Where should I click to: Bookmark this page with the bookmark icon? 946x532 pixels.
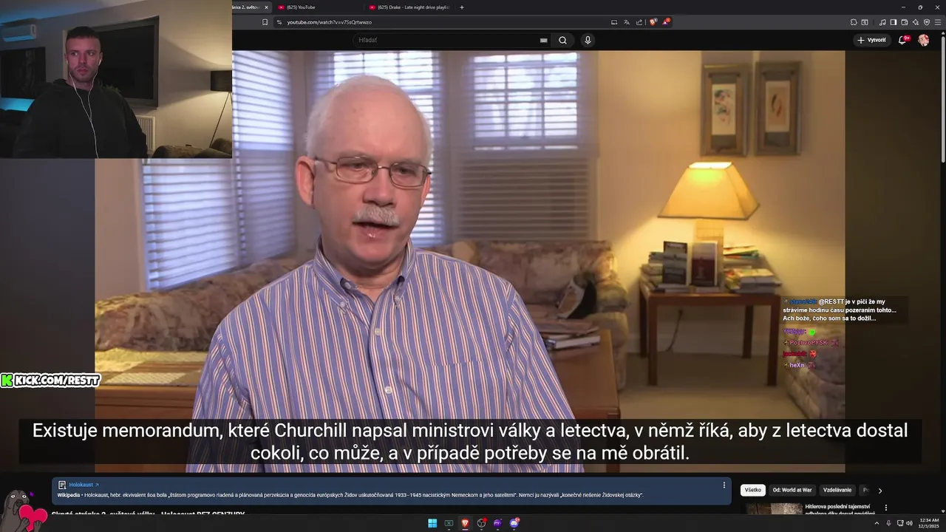pos(265,22)
